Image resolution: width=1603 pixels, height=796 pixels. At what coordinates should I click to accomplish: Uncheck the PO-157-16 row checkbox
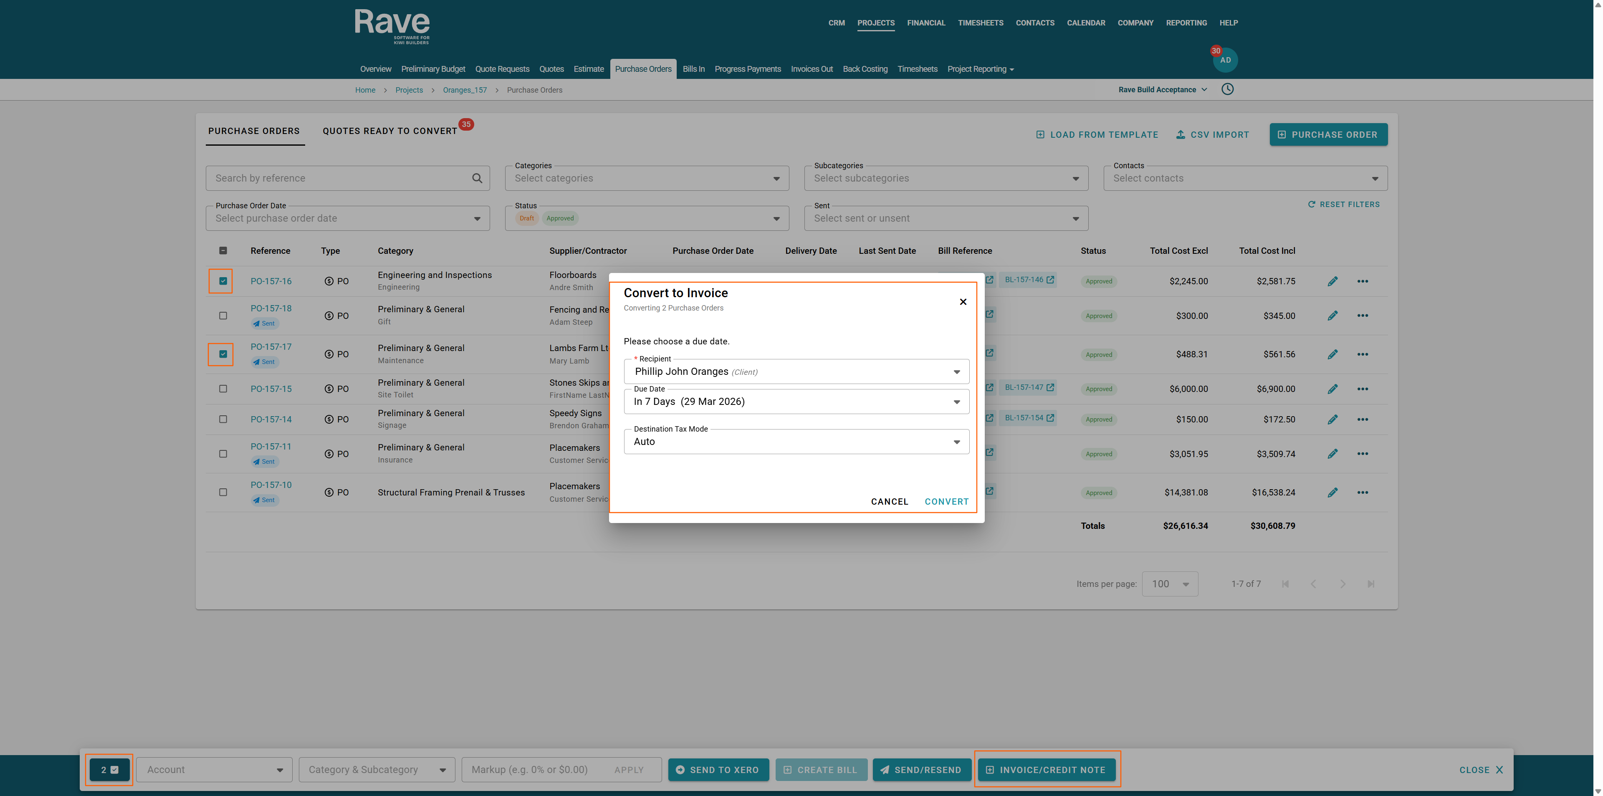click(x=223, y=281)
